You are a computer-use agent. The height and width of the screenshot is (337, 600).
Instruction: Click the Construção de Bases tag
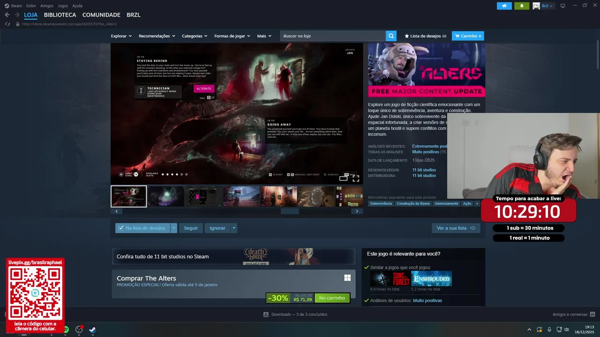(413, 204)
